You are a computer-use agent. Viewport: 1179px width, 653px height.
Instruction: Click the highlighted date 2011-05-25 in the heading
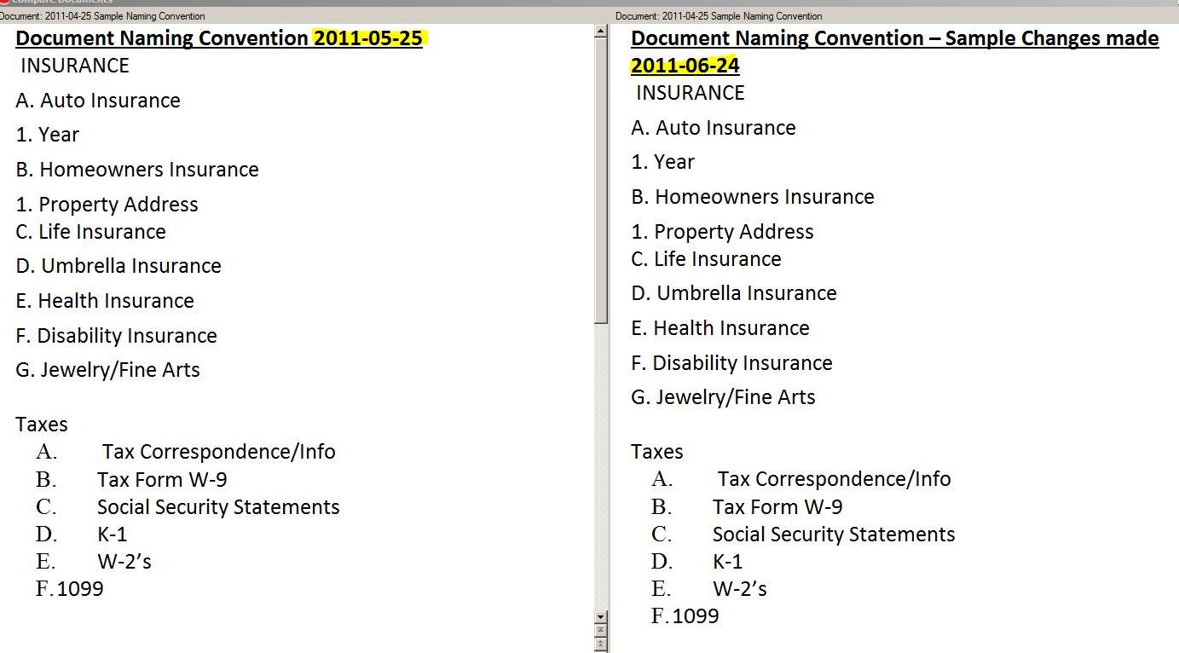(x=368, y=38)
